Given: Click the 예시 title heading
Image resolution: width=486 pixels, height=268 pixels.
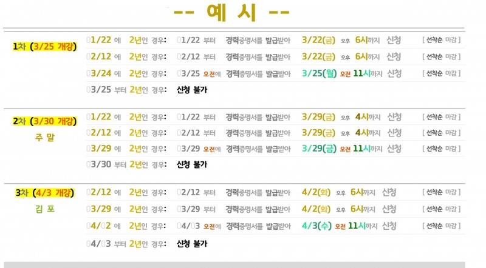Looking at the screenshot, I should coord(231,13).
